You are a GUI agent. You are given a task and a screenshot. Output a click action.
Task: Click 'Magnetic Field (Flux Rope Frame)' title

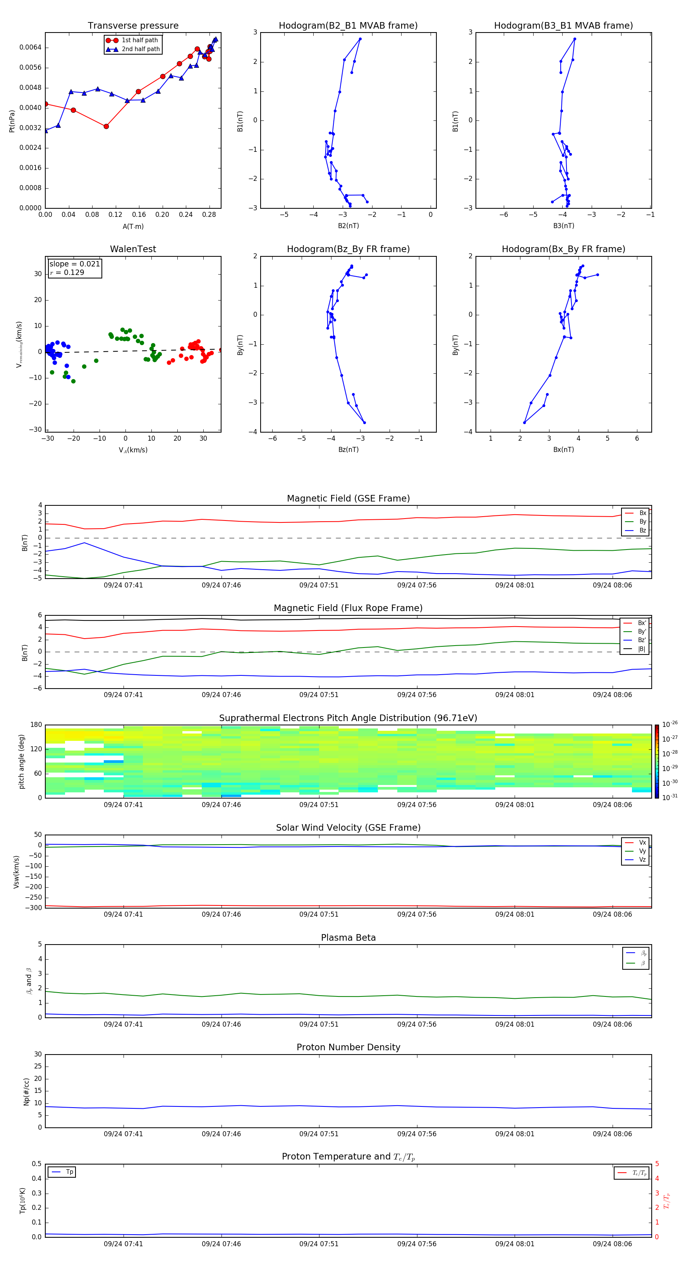coord(348,608)
